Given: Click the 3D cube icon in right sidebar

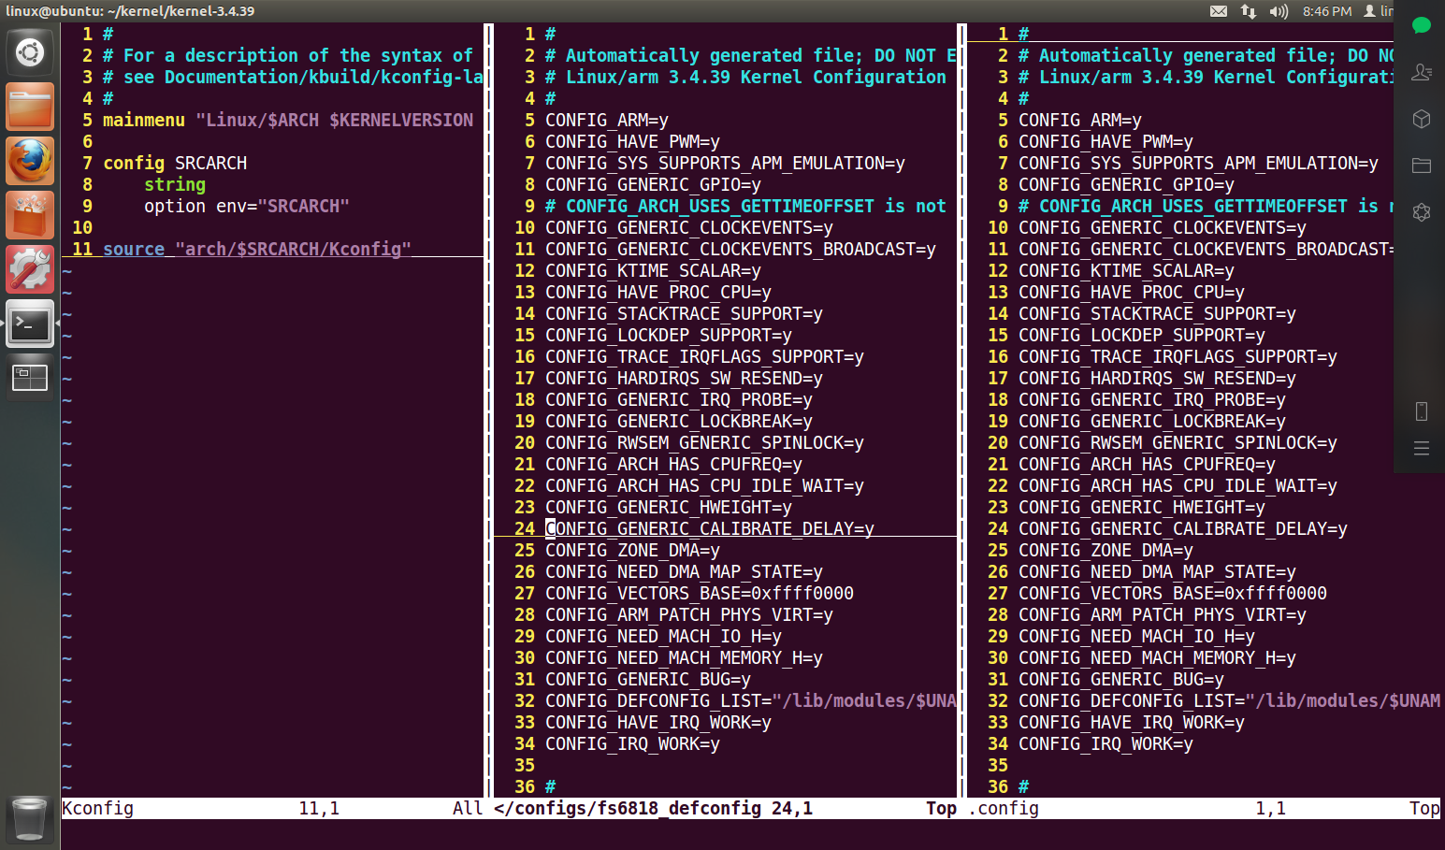Looking at the screenshot, I should tap(1421, 119).
